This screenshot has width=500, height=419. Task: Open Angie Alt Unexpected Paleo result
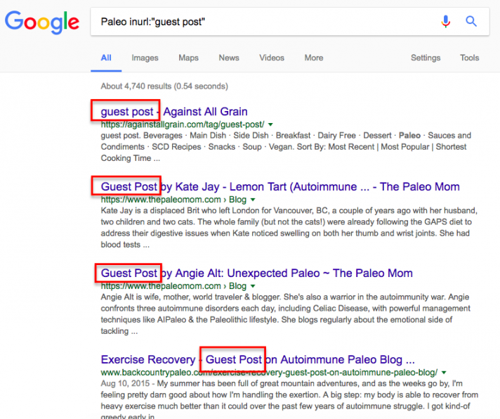pos(257,273)
